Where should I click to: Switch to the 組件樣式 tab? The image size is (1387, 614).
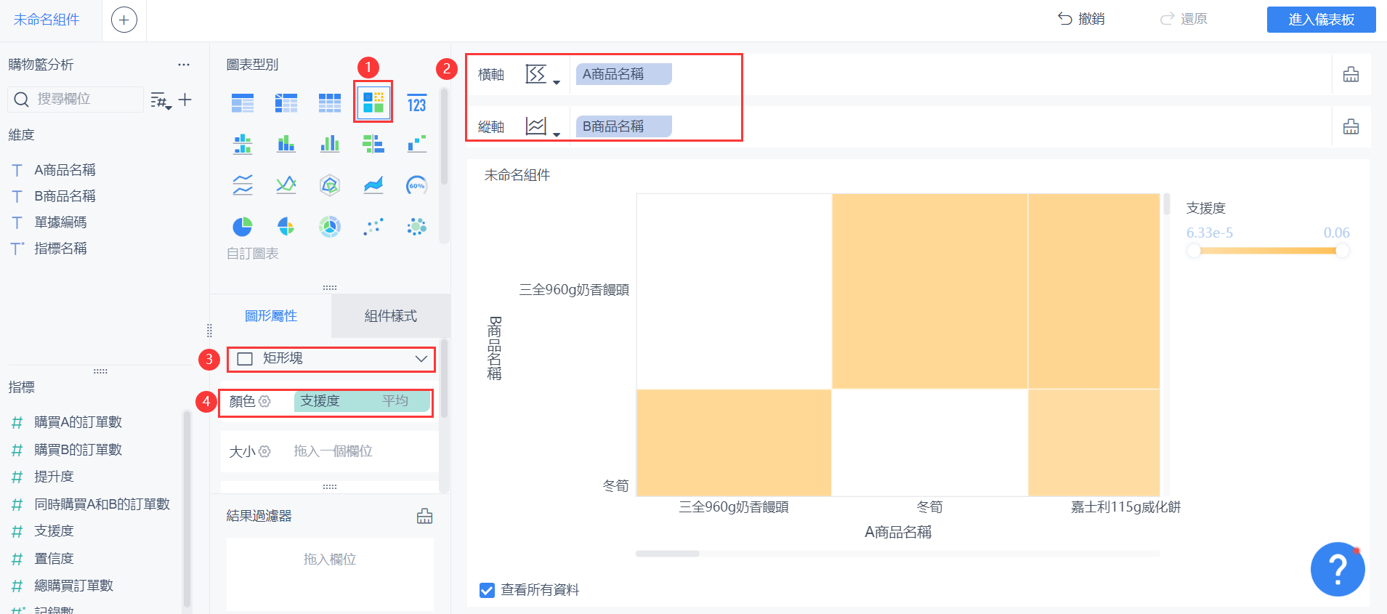pyautogui.click(x=391, y=316)
